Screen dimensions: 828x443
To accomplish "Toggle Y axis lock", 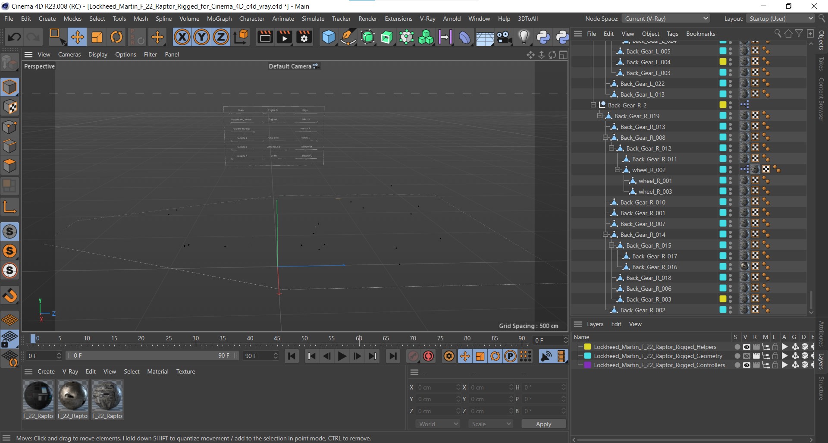I will pos(201,37).
